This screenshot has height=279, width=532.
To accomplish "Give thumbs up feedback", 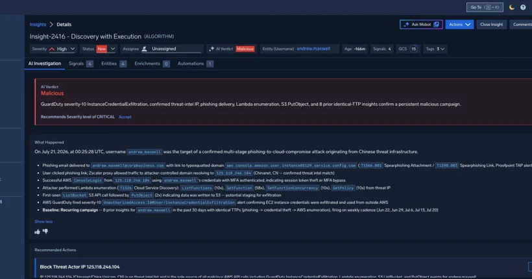I will 38,232.
